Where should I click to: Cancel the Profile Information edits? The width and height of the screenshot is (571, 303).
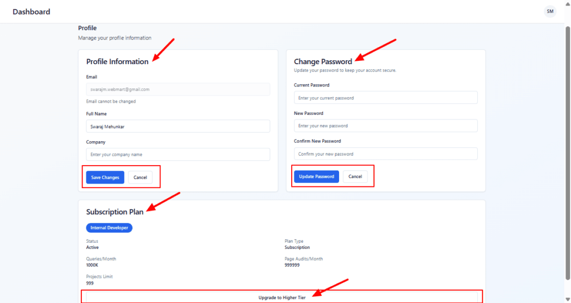[x=140, y=177]
